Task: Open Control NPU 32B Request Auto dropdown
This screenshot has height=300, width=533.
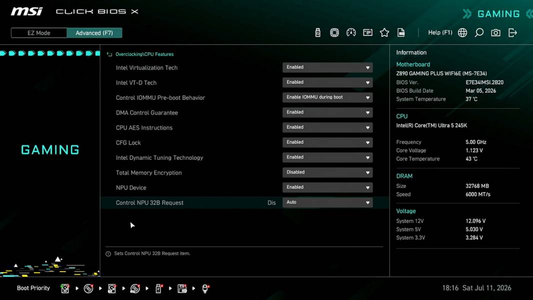Action: pyautogui.click(x=327, y=202)
